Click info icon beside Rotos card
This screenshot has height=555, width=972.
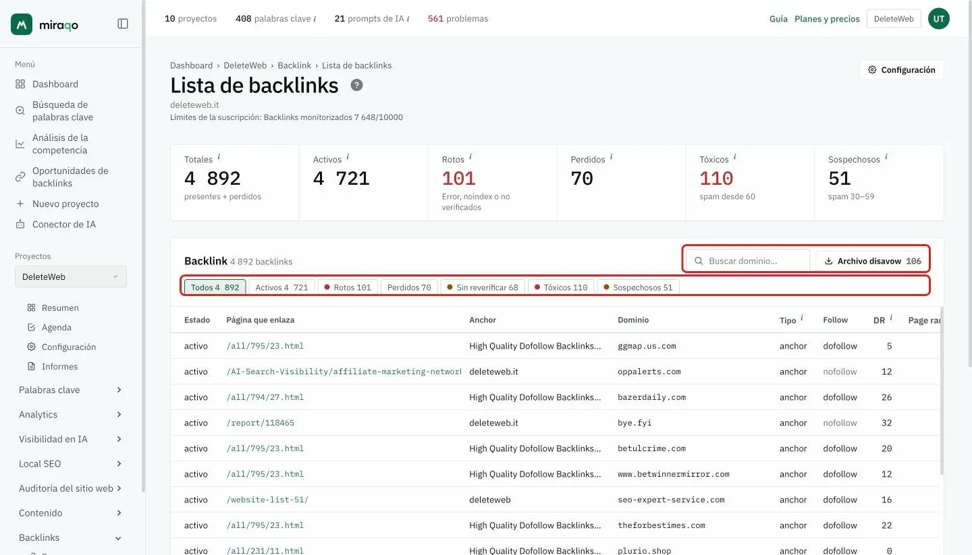(470, 157)
